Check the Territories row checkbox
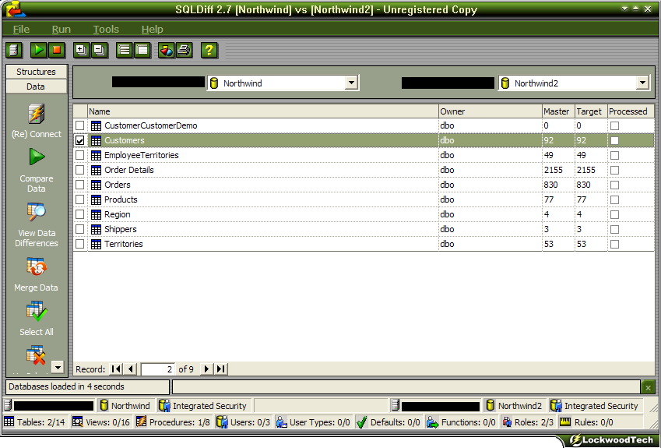This screenshot has width=661, height=448. pyautogui.click(x=79, y=244)
